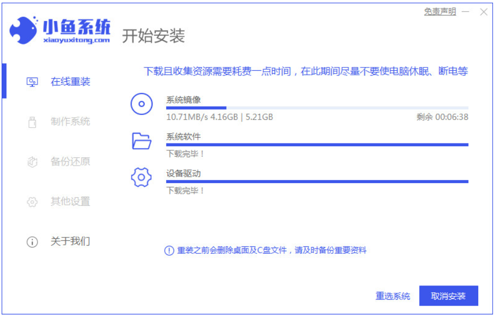Click the 制作系统 USB icon
The image size is (502, 315).
[31, 121]
